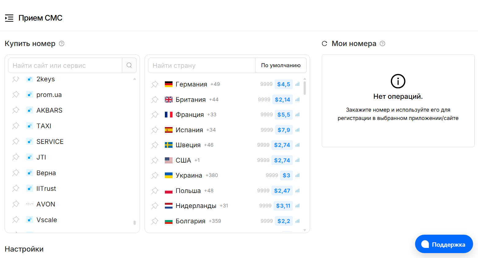Click the signal bars icon for Украина
The width and height of the screenshot is (478, 258).
[x=297, y=175]
